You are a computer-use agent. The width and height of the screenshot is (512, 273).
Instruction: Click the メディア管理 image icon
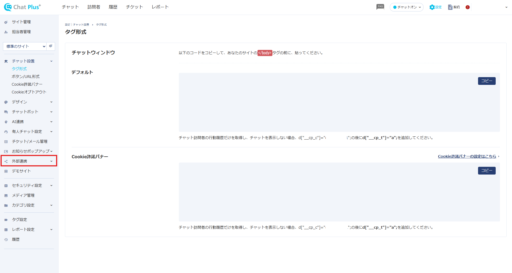coord(6,196)
